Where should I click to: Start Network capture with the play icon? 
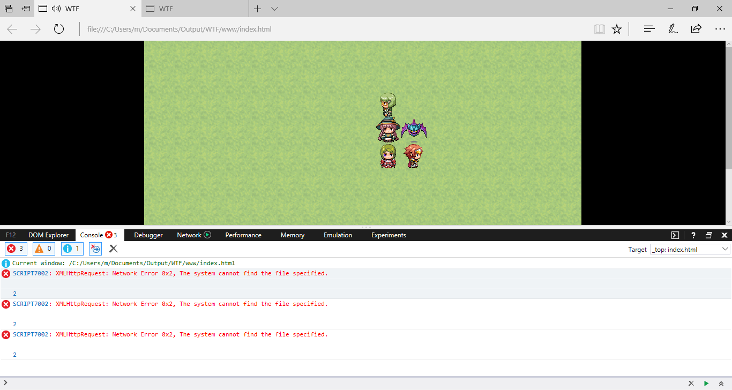pos(207,235)
